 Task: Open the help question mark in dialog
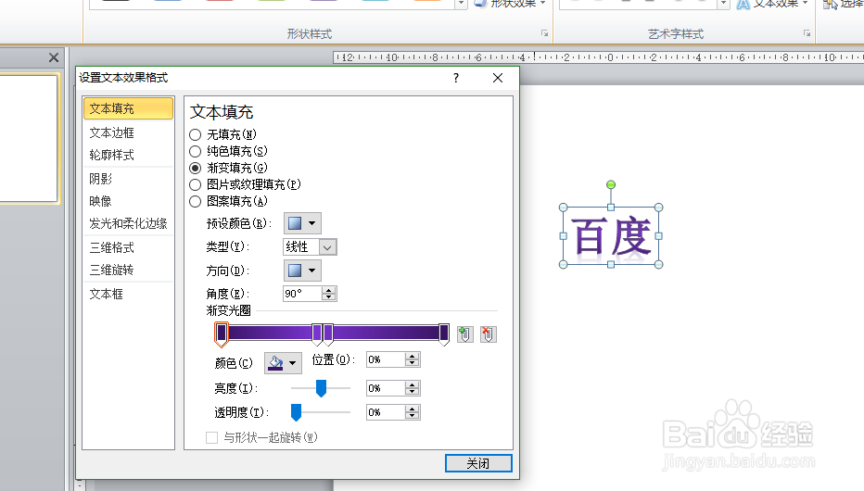pos(456,78)
